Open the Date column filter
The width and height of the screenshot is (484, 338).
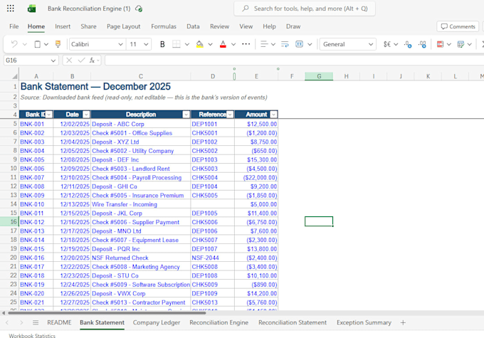pos(86,115)
